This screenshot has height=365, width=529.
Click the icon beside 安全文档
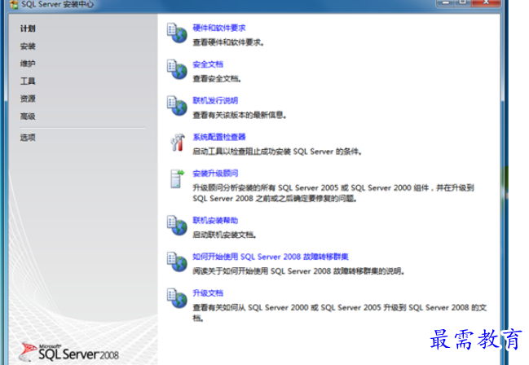(x=177, y=69)
